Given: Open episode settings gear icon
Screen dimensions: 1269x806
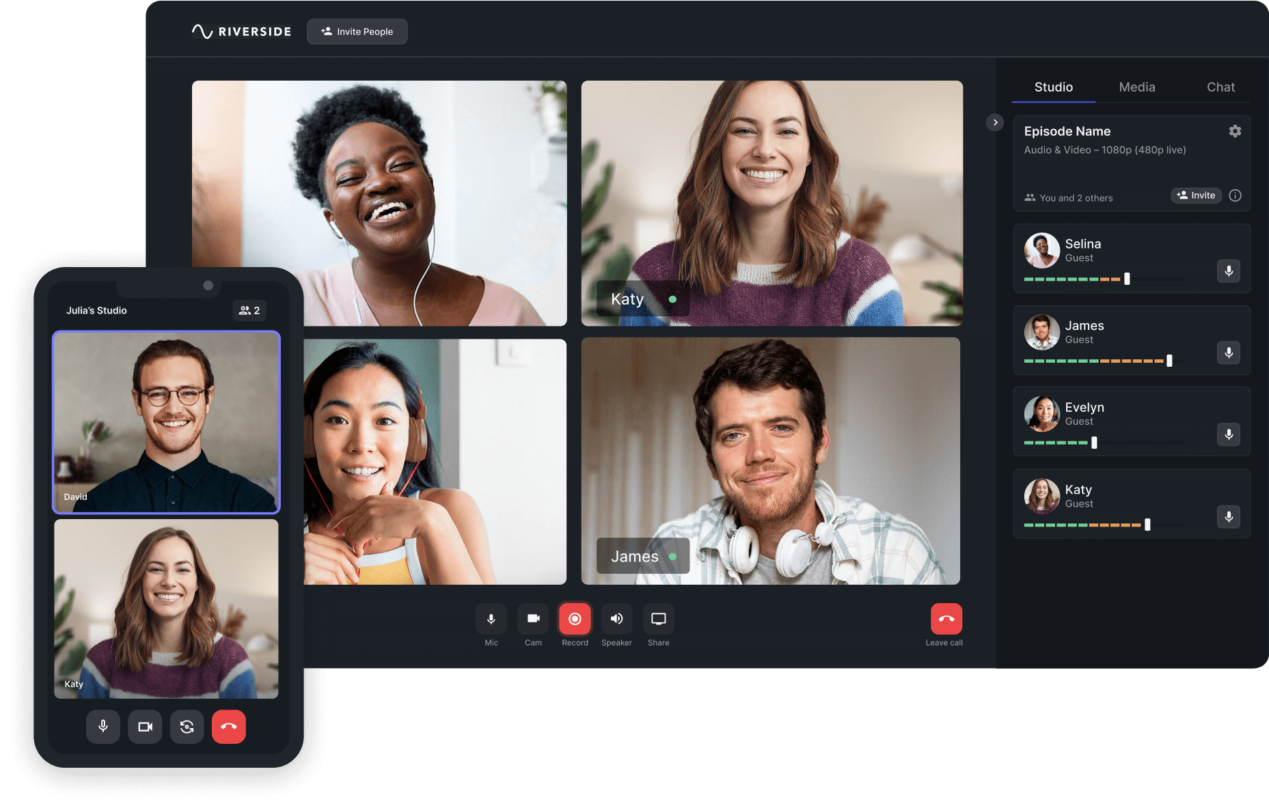Looking at the screenshot, I should tap(1235, 131).
